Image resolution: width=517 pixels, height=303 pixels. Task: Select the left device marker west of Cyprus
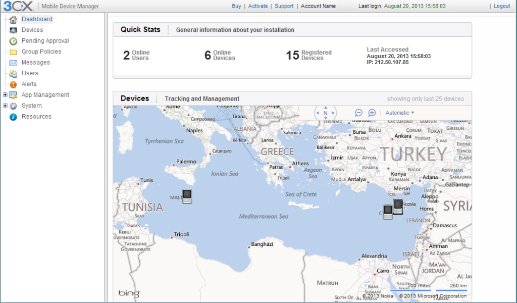click(388, 212)
